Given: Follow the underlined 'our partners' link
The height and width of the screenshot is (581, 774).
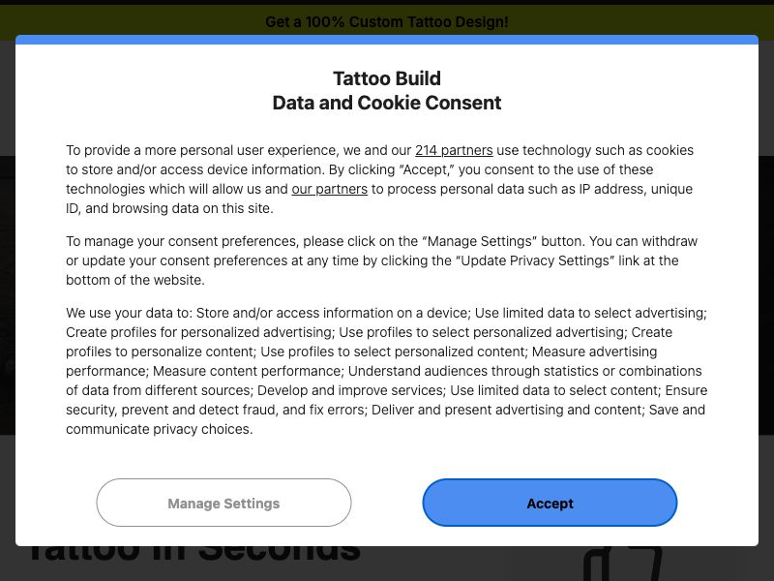Looking at the screenshot, I should click(x=329, y=189).
